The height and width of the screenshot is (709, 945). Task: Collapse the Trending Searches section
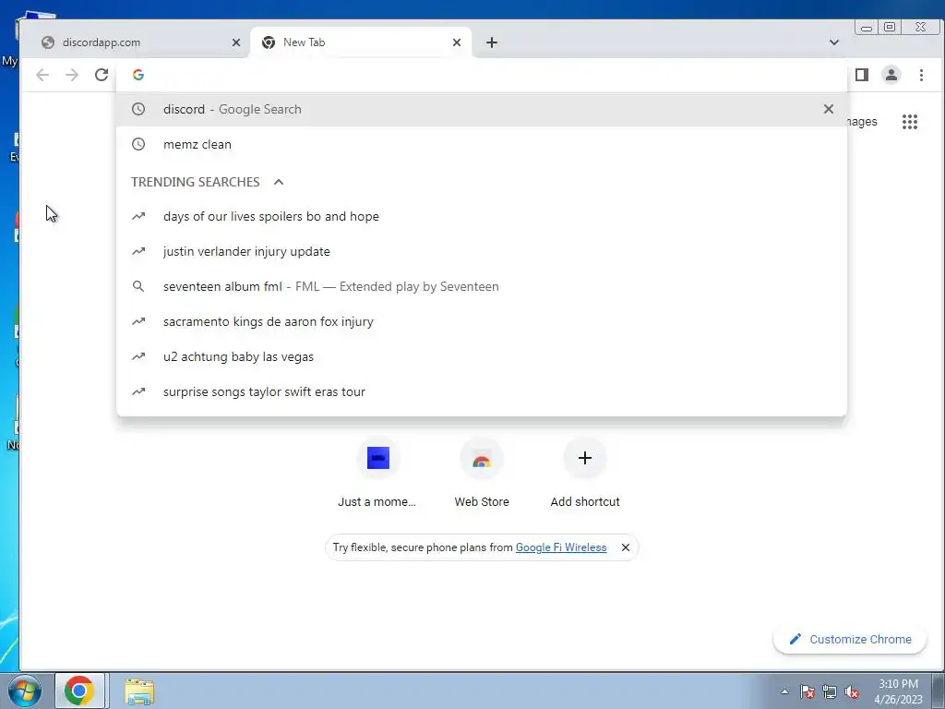click(279, 182)
